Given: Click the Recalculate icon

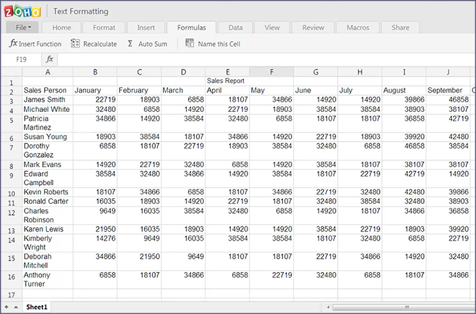Looking at the screenshot, I should (x=75, y=44).
